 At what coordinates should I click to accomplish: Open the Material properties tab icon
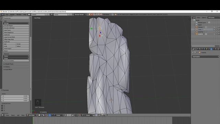tap(216, 49)
